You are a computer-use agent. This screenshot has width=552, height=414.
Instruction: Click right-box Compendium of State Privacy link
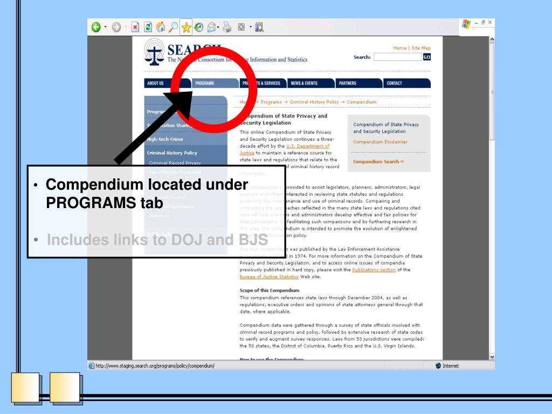(386, 128)
